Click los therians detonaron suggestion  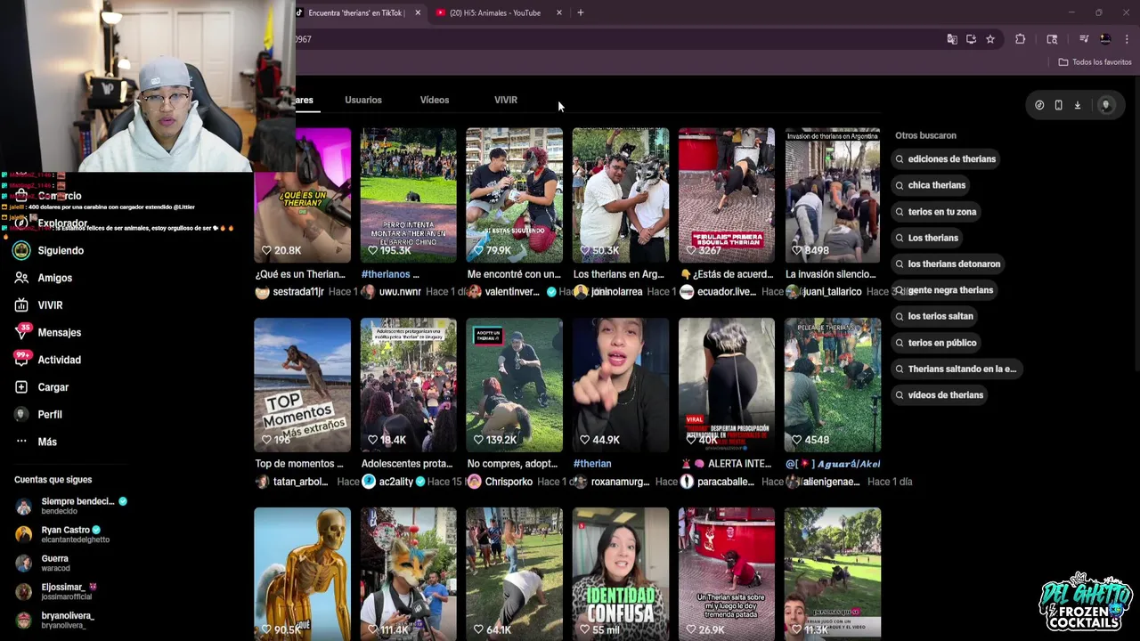[x=948, y=264]
